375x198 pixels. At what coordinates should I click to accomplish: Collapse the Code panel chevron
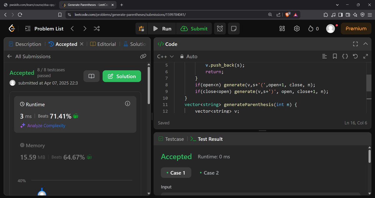pyautogui.click(x=366, y=44)
